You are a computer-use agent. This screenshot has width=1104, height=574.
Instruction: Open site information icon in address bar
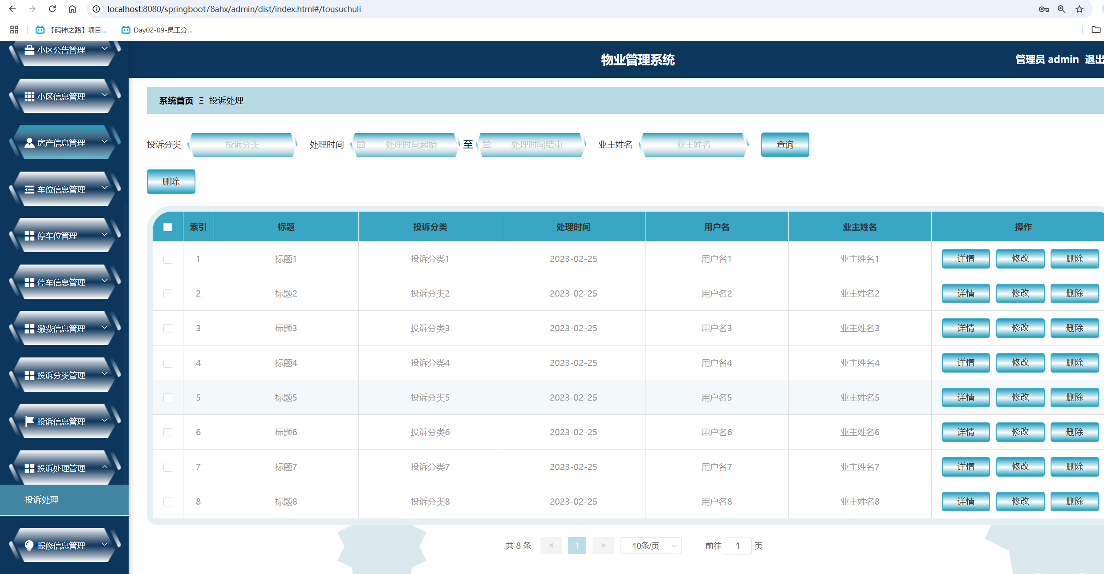[96, 9]
